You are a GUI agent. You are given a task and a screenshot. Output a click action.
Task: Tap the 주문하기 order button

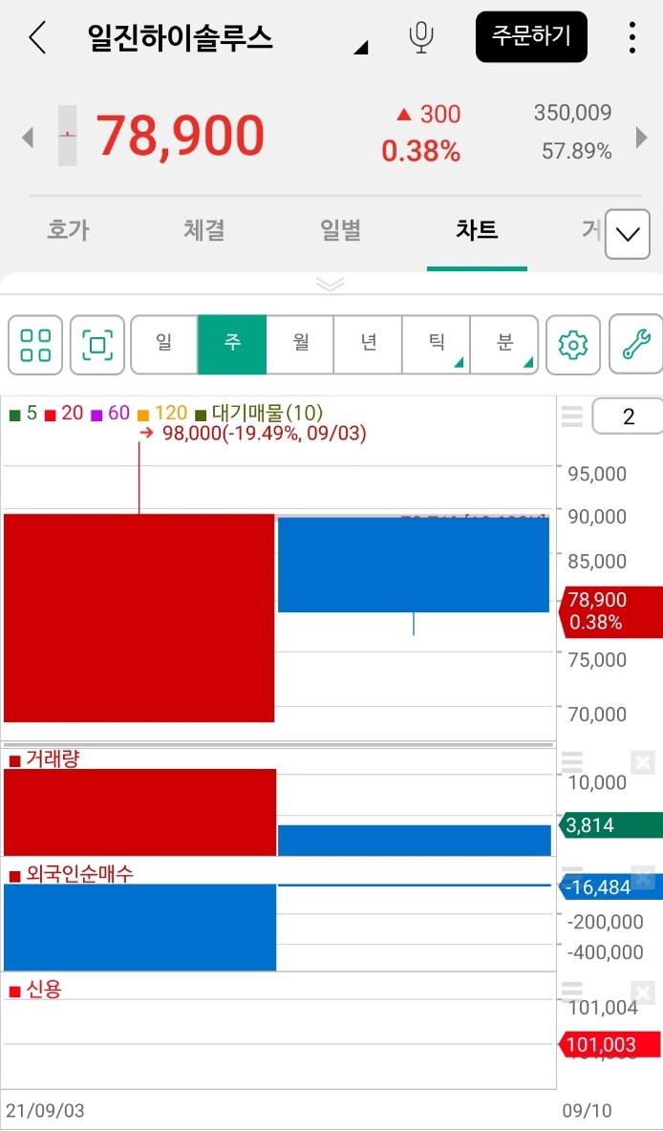(531, 37)
